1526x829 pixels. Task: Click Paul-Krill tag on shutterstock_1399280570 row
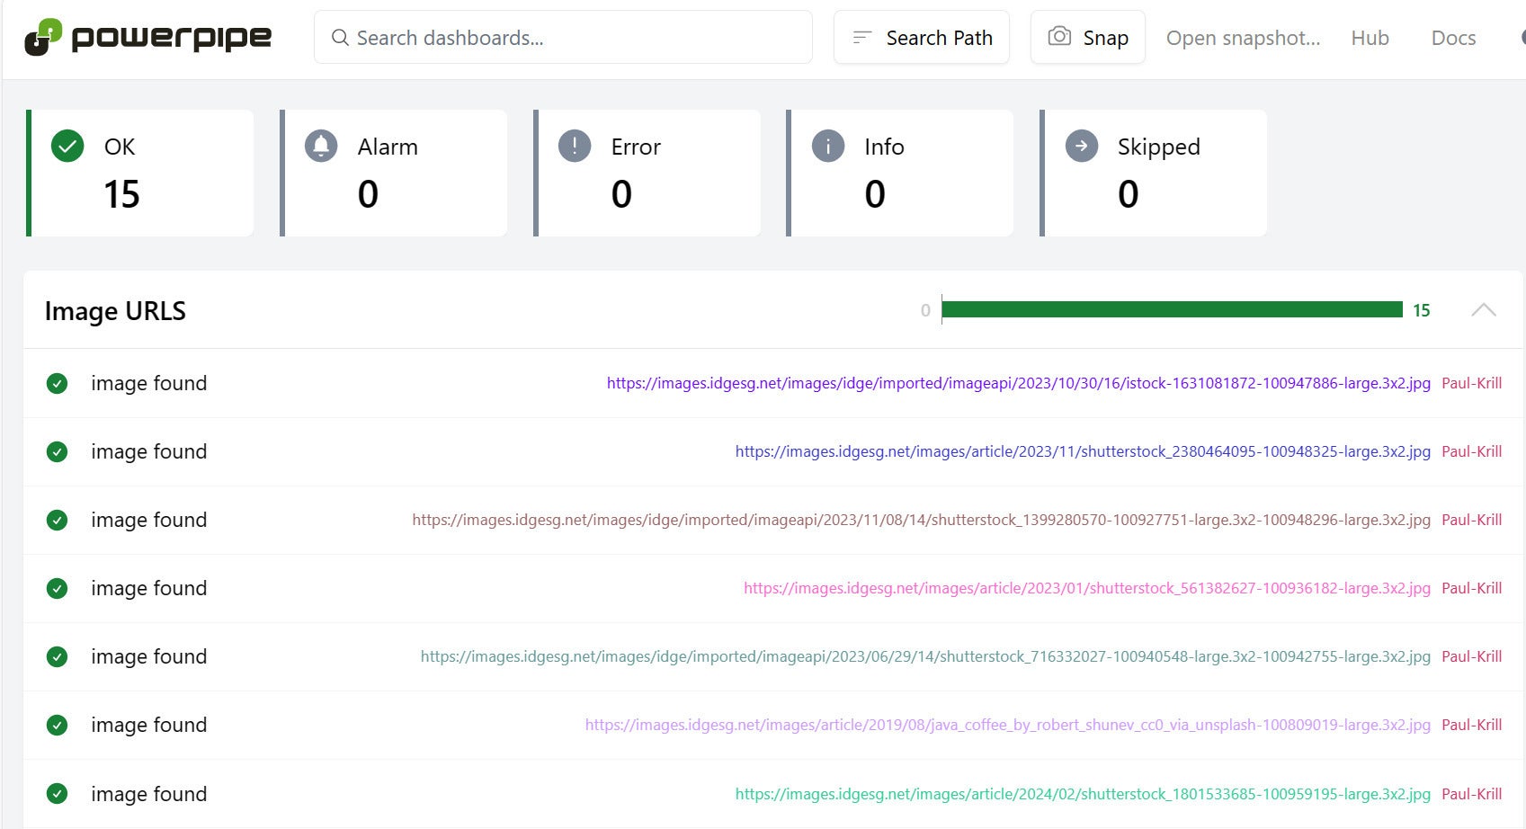click(x=1471, y=520)
